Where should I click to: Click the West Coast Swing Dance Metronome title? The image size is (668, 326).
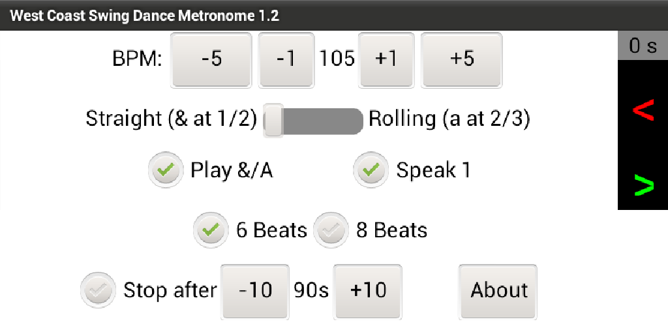click(x=144, y=16)
